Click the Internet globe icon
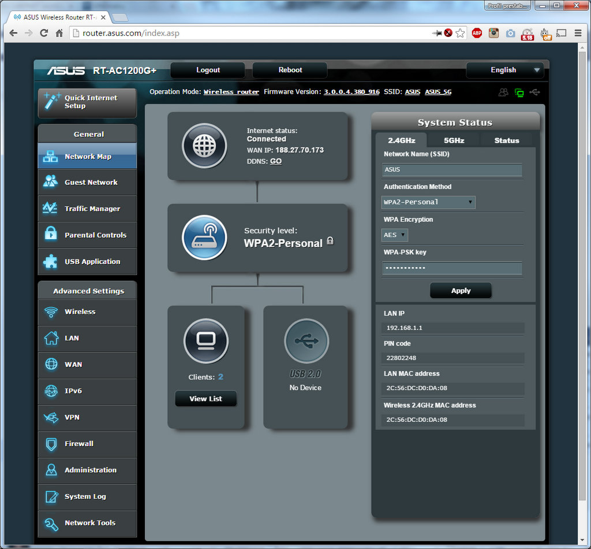591x549 pixels. [205, 146]
